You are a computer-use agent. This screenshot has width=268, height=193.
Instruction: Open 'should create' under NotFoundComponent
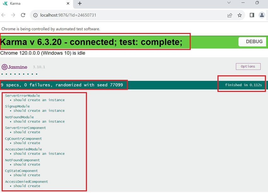point(27,164)
